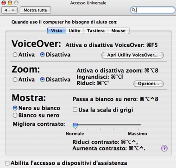176x168 pixels.
Task: Click the Migliora contrasto slider thumb
Action: [x=75, y=125]
